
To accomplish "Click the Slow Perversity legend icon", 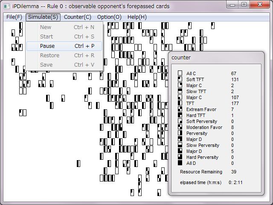I will click(180, 145).
